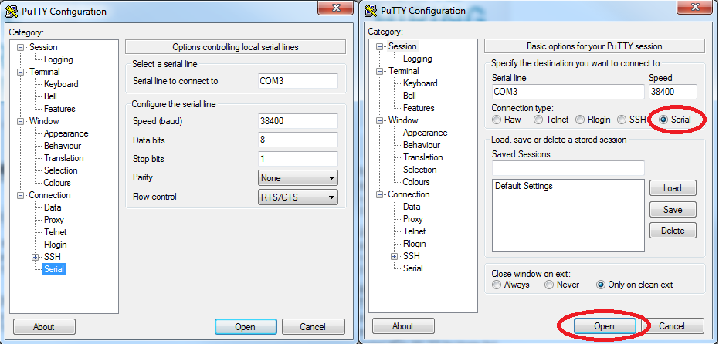Select highlighted Serial in left window tree
719x344 pixels.
point(53,269)
